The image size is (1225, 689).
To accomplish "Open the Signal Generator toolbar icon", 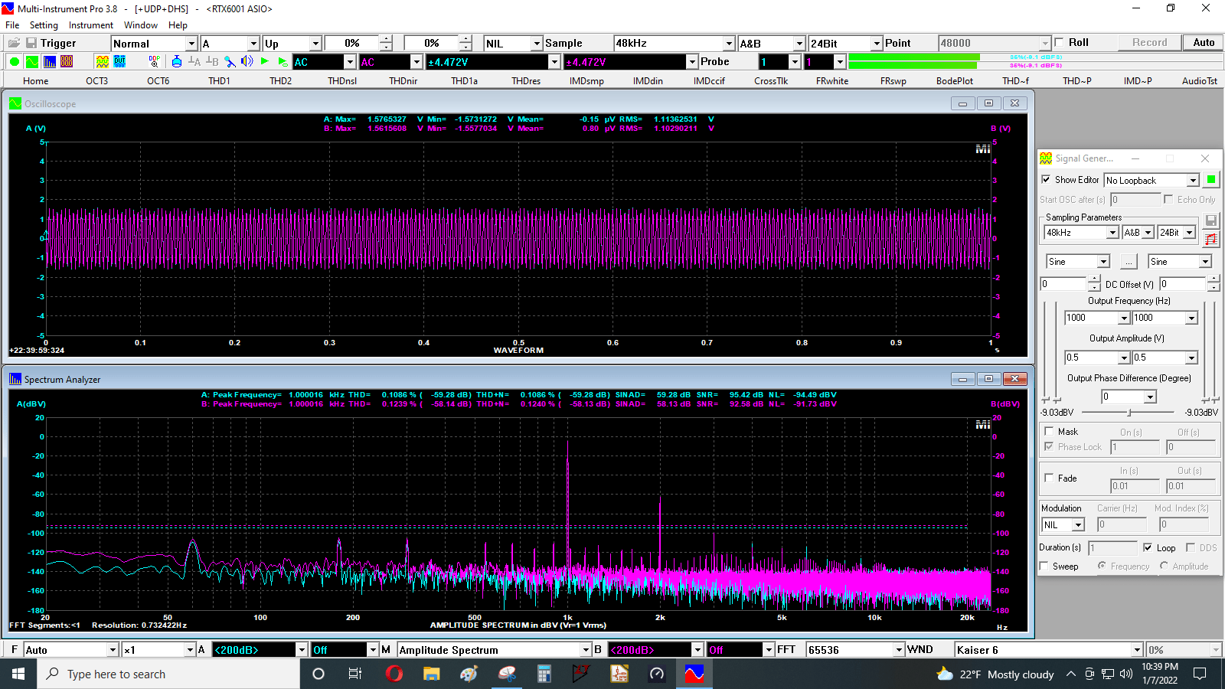I will pos(103,62).
